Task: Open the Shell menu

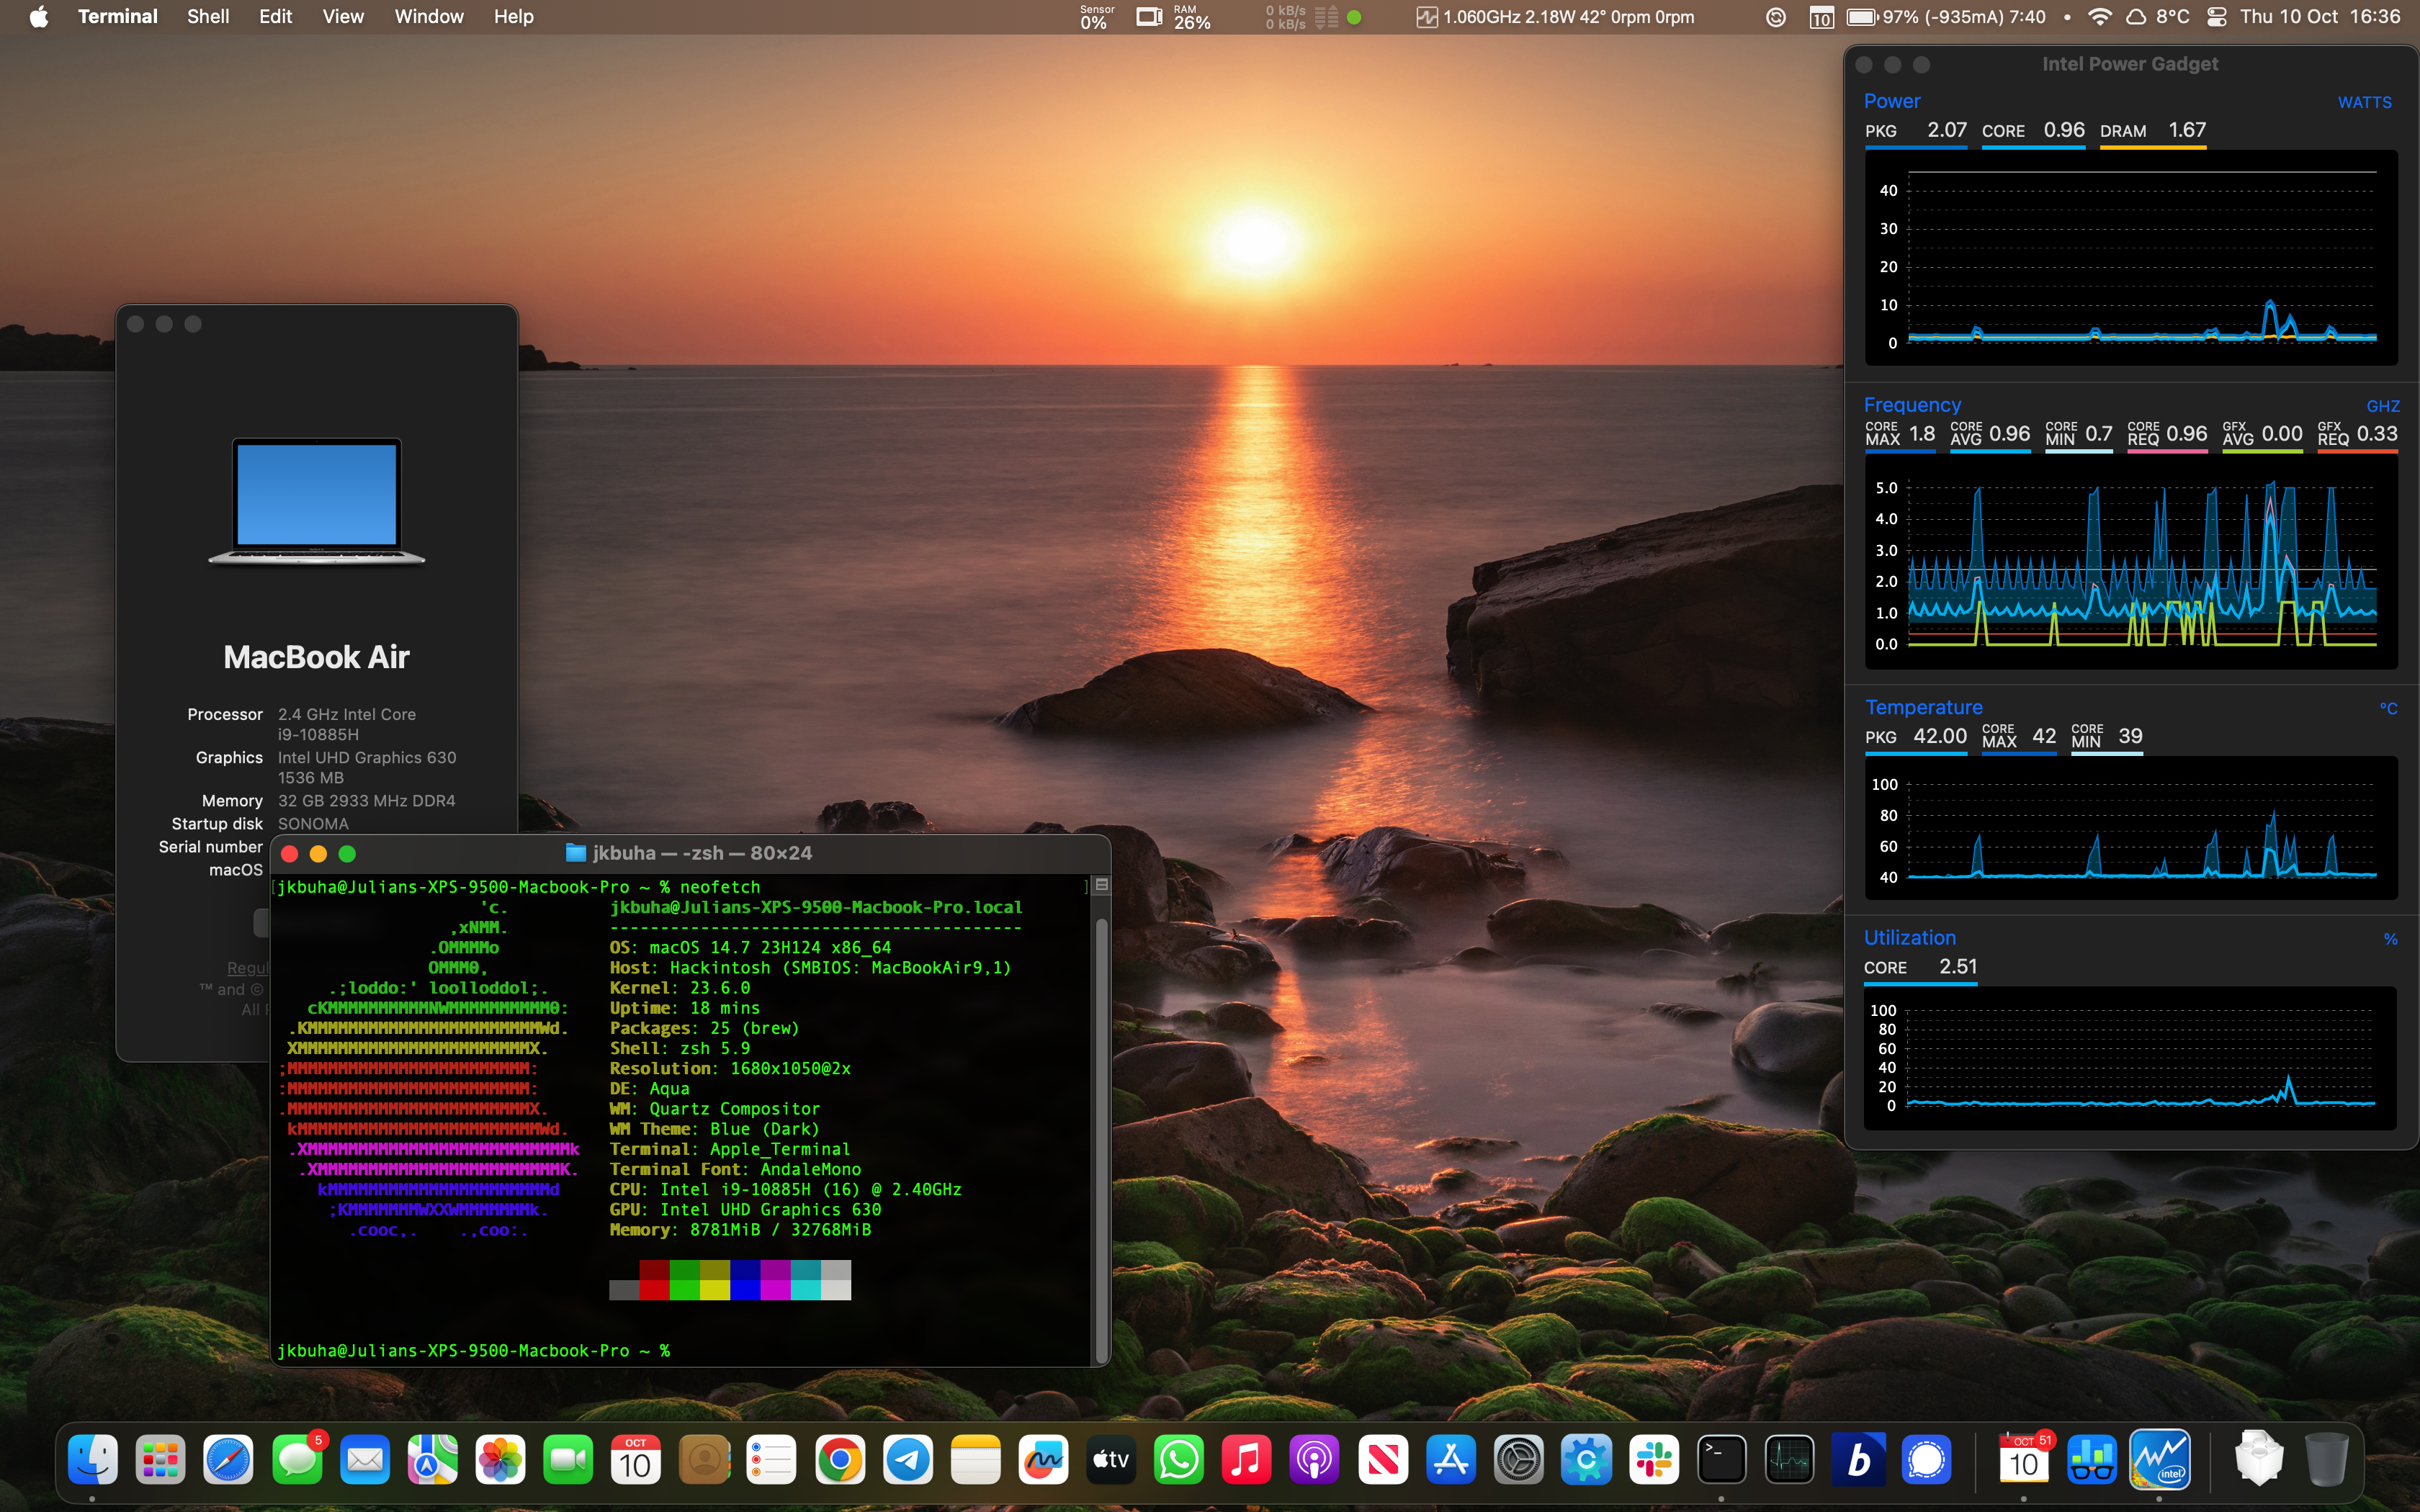Action: pos(208,17)
